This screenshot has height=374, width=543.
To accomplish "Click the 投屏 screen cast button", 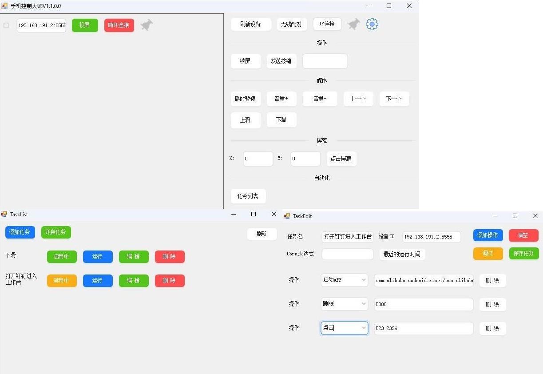I will click(x=85, y=25).
